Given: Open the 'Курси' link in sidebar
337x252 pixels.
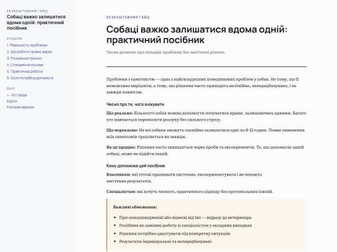Looking at the screenshot, I should point(12,101).
